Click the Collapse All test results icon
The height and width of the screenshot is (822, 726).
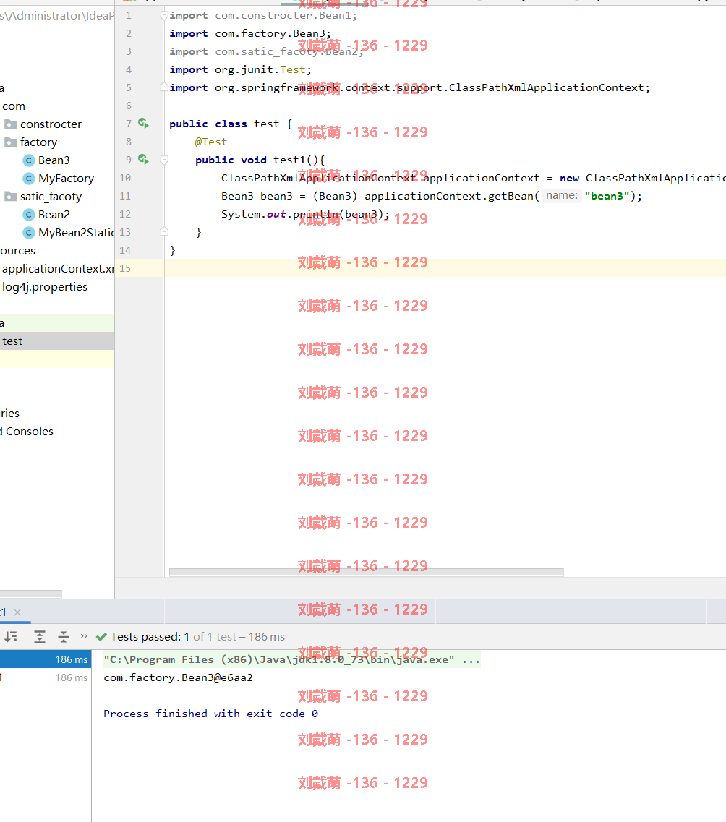pyautogui.click(x=64, y=637)
